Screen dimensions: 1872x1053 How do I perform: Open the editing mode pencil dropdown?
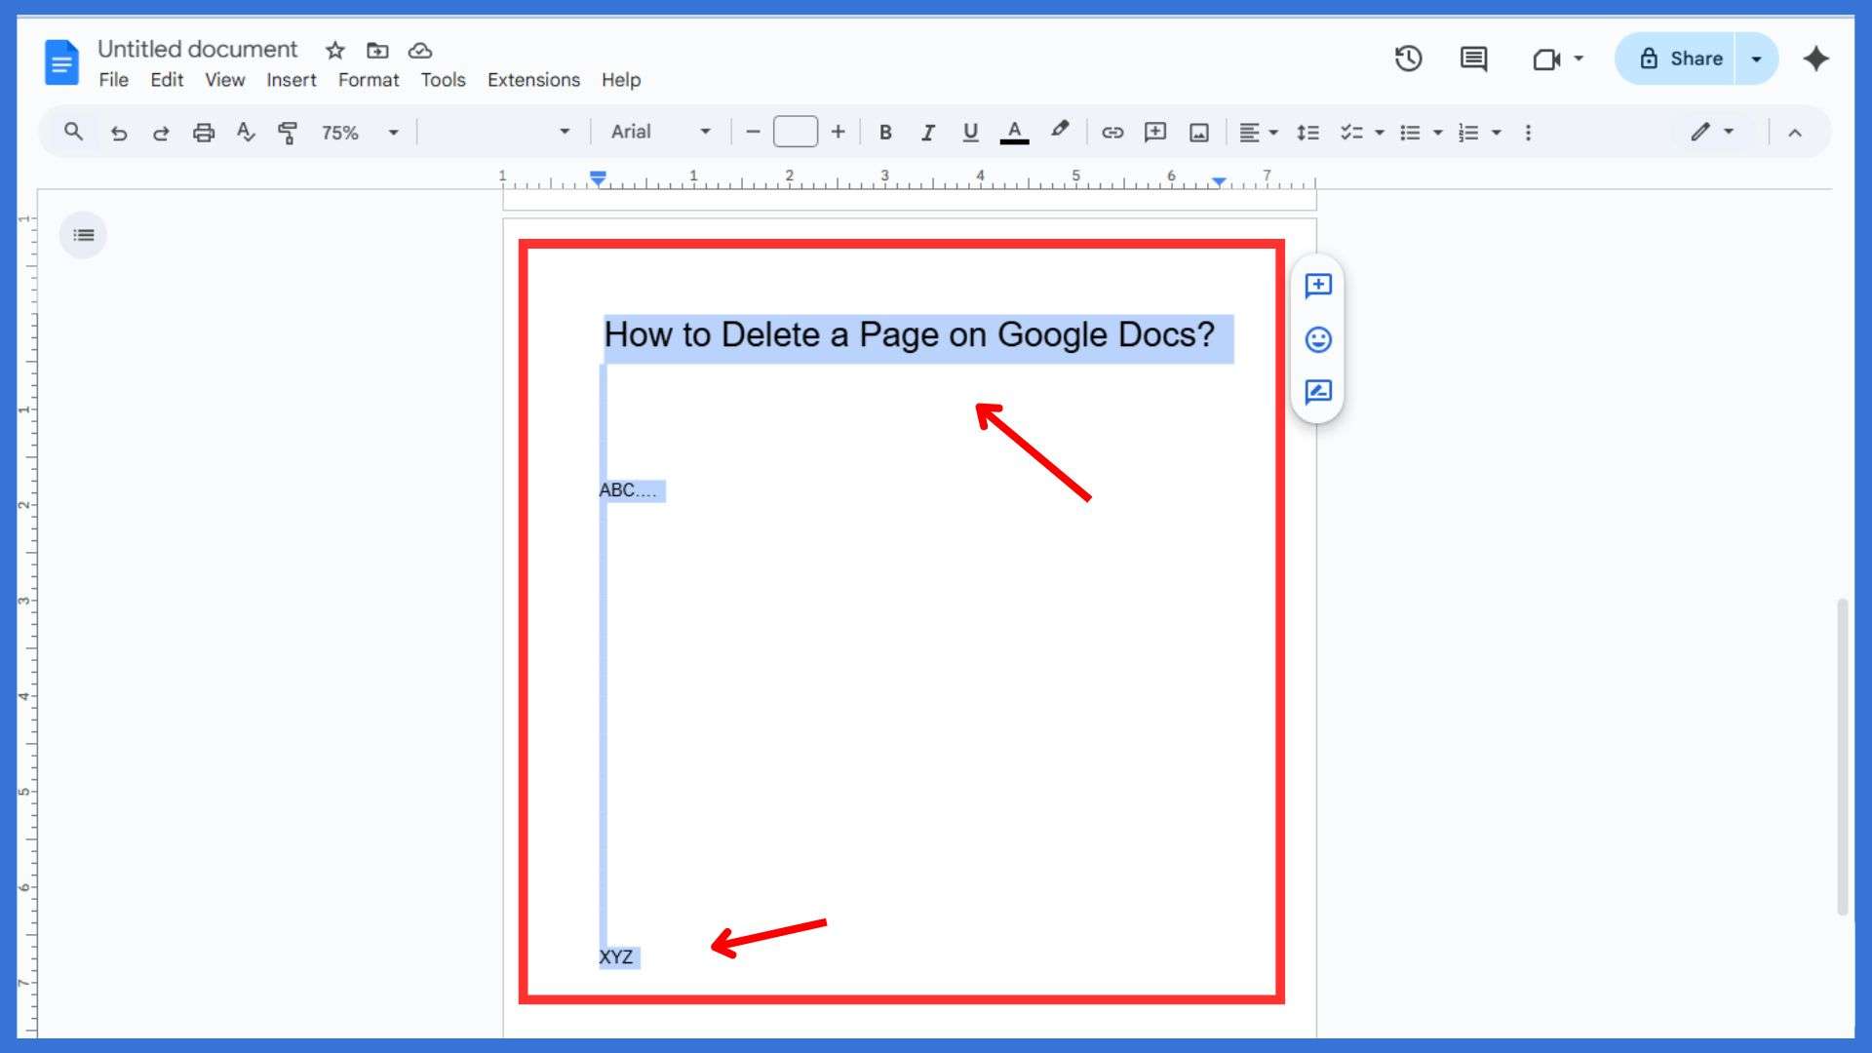(x=1712, y=132)
